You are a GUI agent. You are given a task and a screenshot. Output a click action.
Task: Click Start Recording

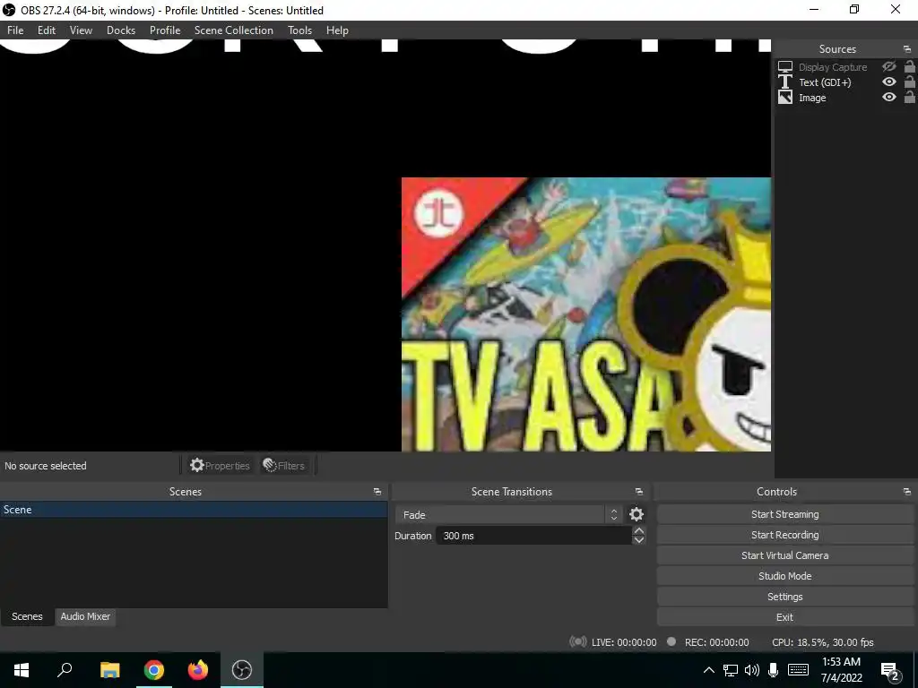click(x=784, y=535)
